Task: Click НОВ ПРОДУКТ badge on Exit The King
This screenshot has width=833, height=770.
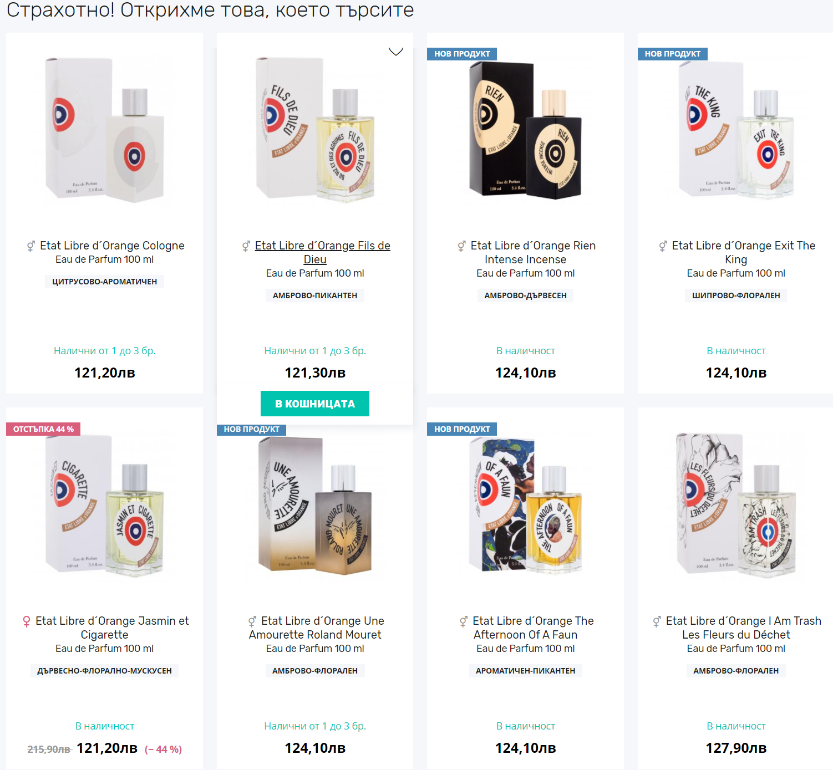Action: tap(672, 54)
